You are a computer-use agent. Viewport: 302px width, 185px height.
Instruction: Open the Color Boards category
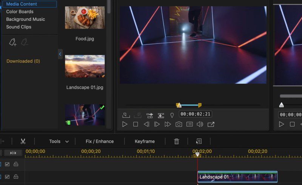pyautogui.click(x=20, y=12)
